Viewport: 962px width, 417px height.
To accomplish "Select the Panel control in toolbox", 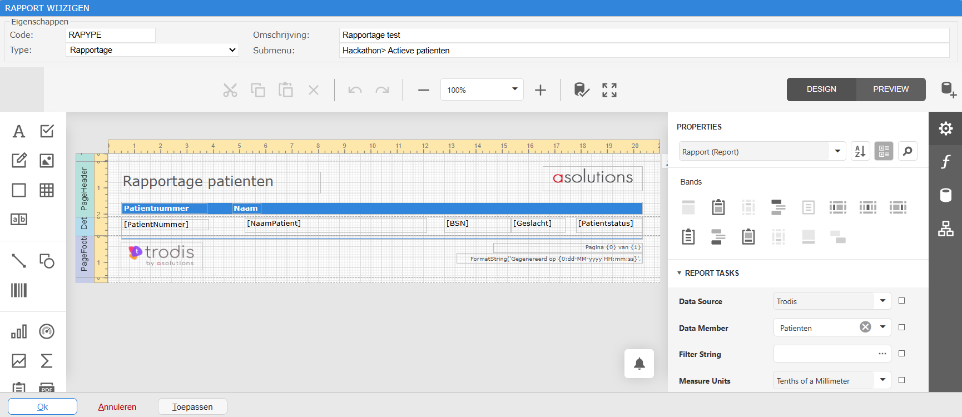I will (19, 190).
